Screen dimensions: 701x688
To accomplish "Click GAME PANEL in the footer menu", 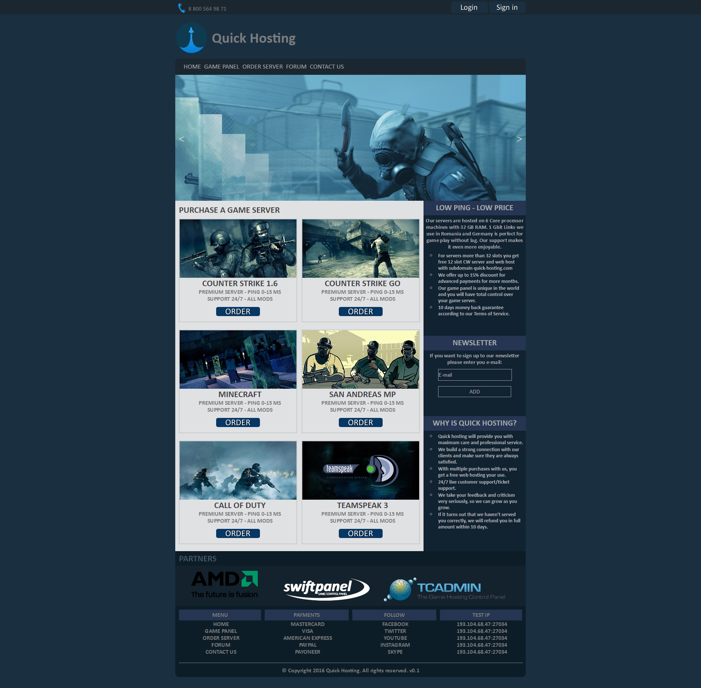I will 221,631.
